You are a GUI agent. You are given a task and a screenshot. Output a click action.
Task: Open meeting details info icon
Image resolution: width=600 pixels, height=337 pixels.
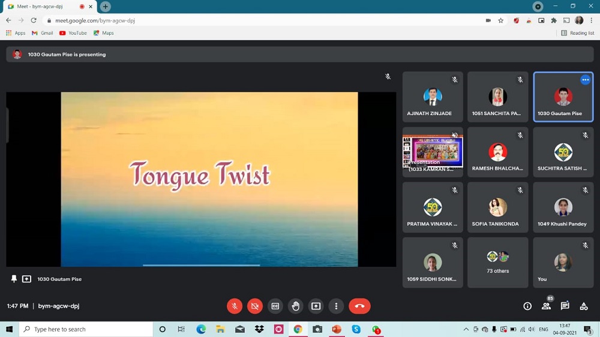(527, 306)
